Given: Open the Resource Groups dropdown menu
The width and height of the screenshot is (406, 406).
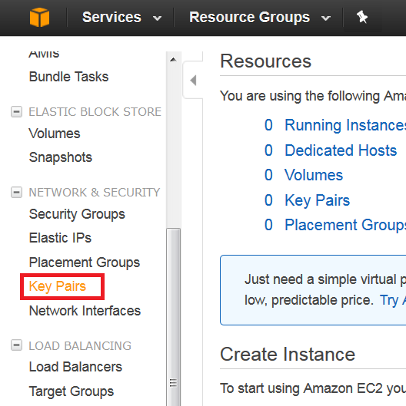Looking at the screenshot, I should click(260, 18).
